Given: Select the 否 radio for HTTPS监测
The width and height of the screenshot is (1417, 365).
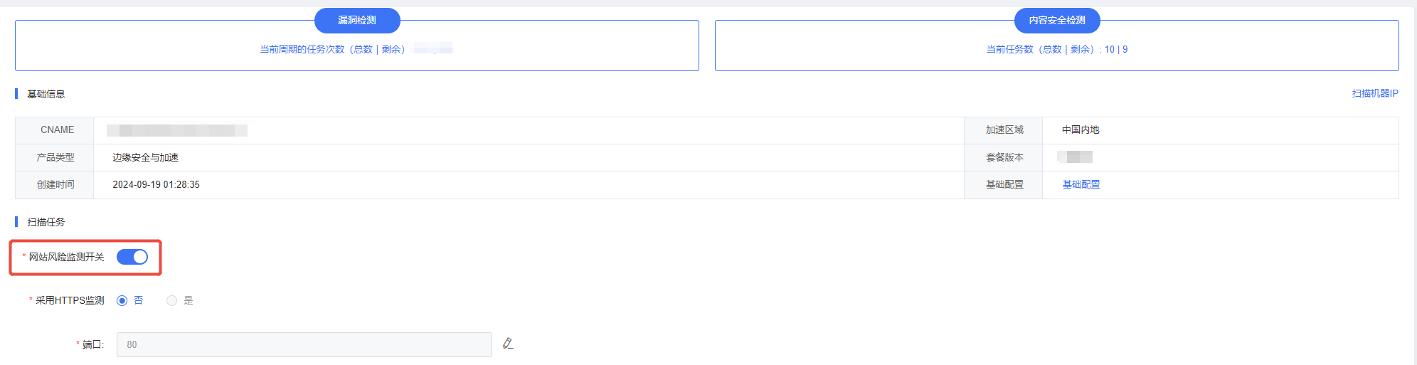Looking at the screenshot, I should (x=122, y=300).
